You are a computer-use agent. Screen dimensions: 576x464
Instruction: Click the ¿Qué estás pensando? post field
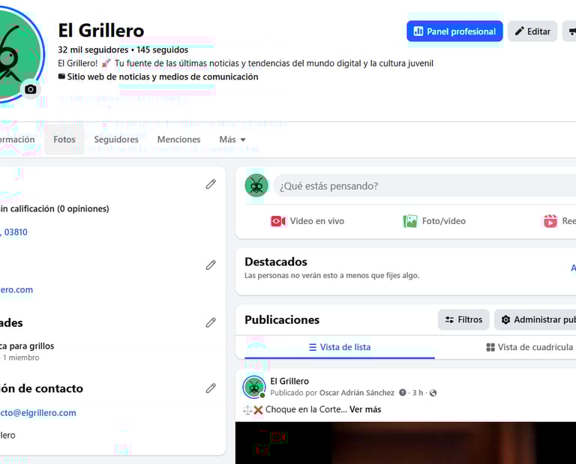pos(424,186)
